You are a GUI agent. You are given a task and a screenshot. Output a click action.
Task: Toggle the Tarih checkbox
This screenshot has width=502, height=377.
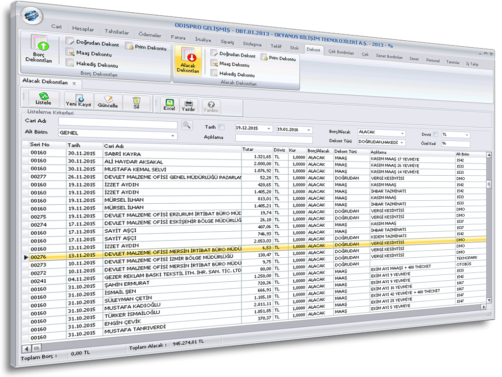(221, 127)
